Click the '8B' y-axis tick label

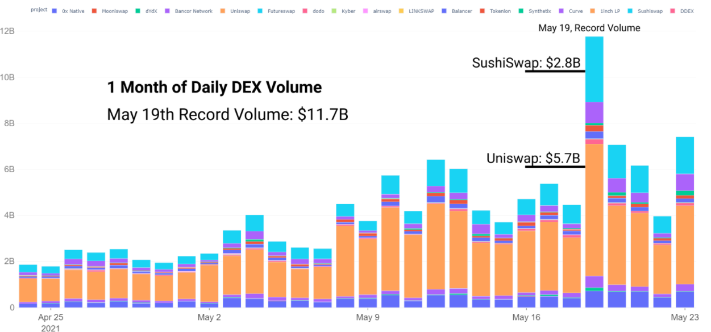[x=9, y=123]
